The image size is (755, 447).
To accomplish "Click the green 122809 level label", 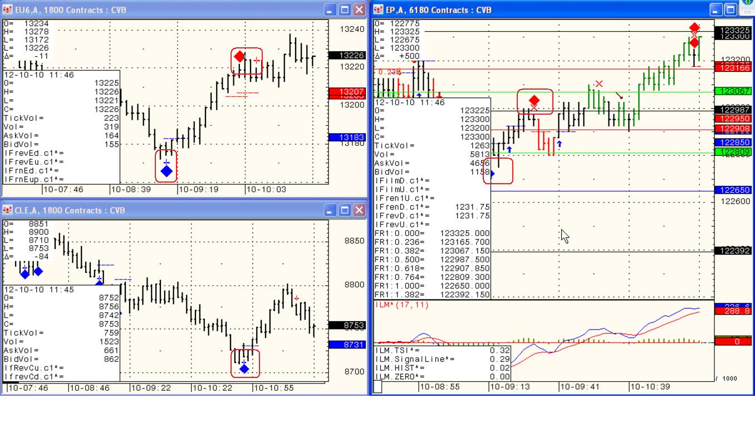I will 733,152.
